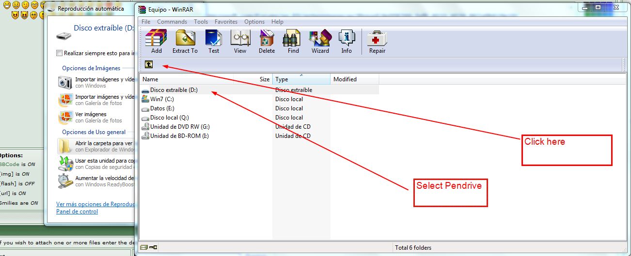The width and height of the screenshot is (631, 256).
Task: Click the Extract To icon
Action: coord(185,39)
